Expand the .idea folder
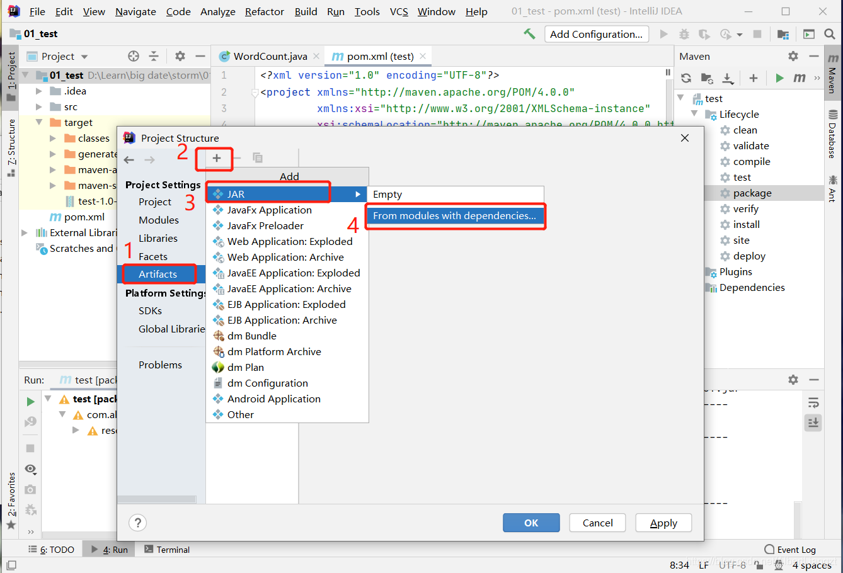The height and width of the screenshot is (573, 843). pos(39,91)
